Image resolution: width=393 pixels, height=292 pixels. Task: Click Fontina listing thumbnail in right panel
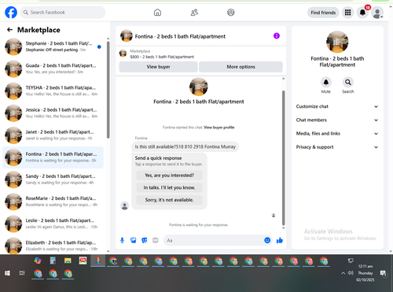337,42
